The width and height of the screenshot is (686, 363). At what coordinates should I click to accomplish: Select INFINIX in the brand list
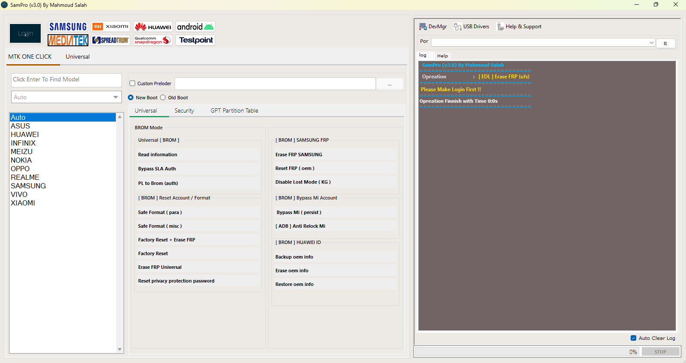[x=63, y=143]
